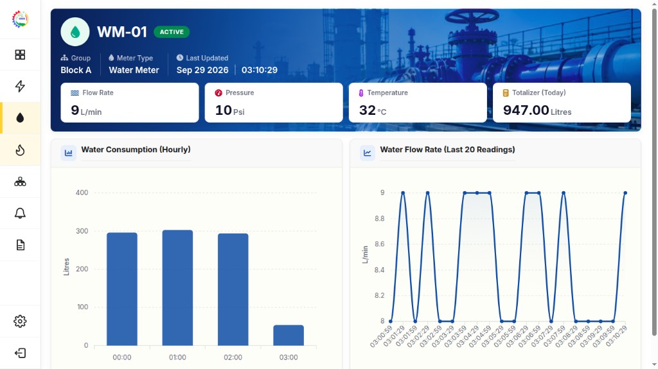The image size is (658, 369).
Task: Select the Pressure card
Action: tap(274, 103)
